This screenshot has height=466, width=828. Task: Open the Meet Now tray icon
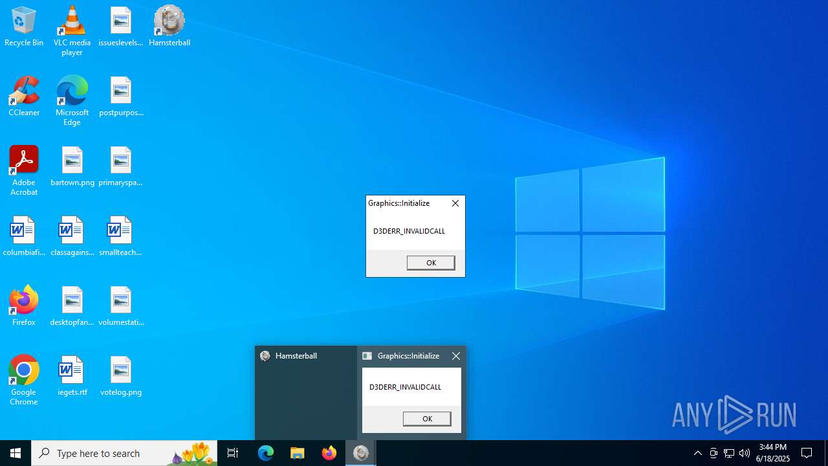pyautogui.click(x=714, y=453)
